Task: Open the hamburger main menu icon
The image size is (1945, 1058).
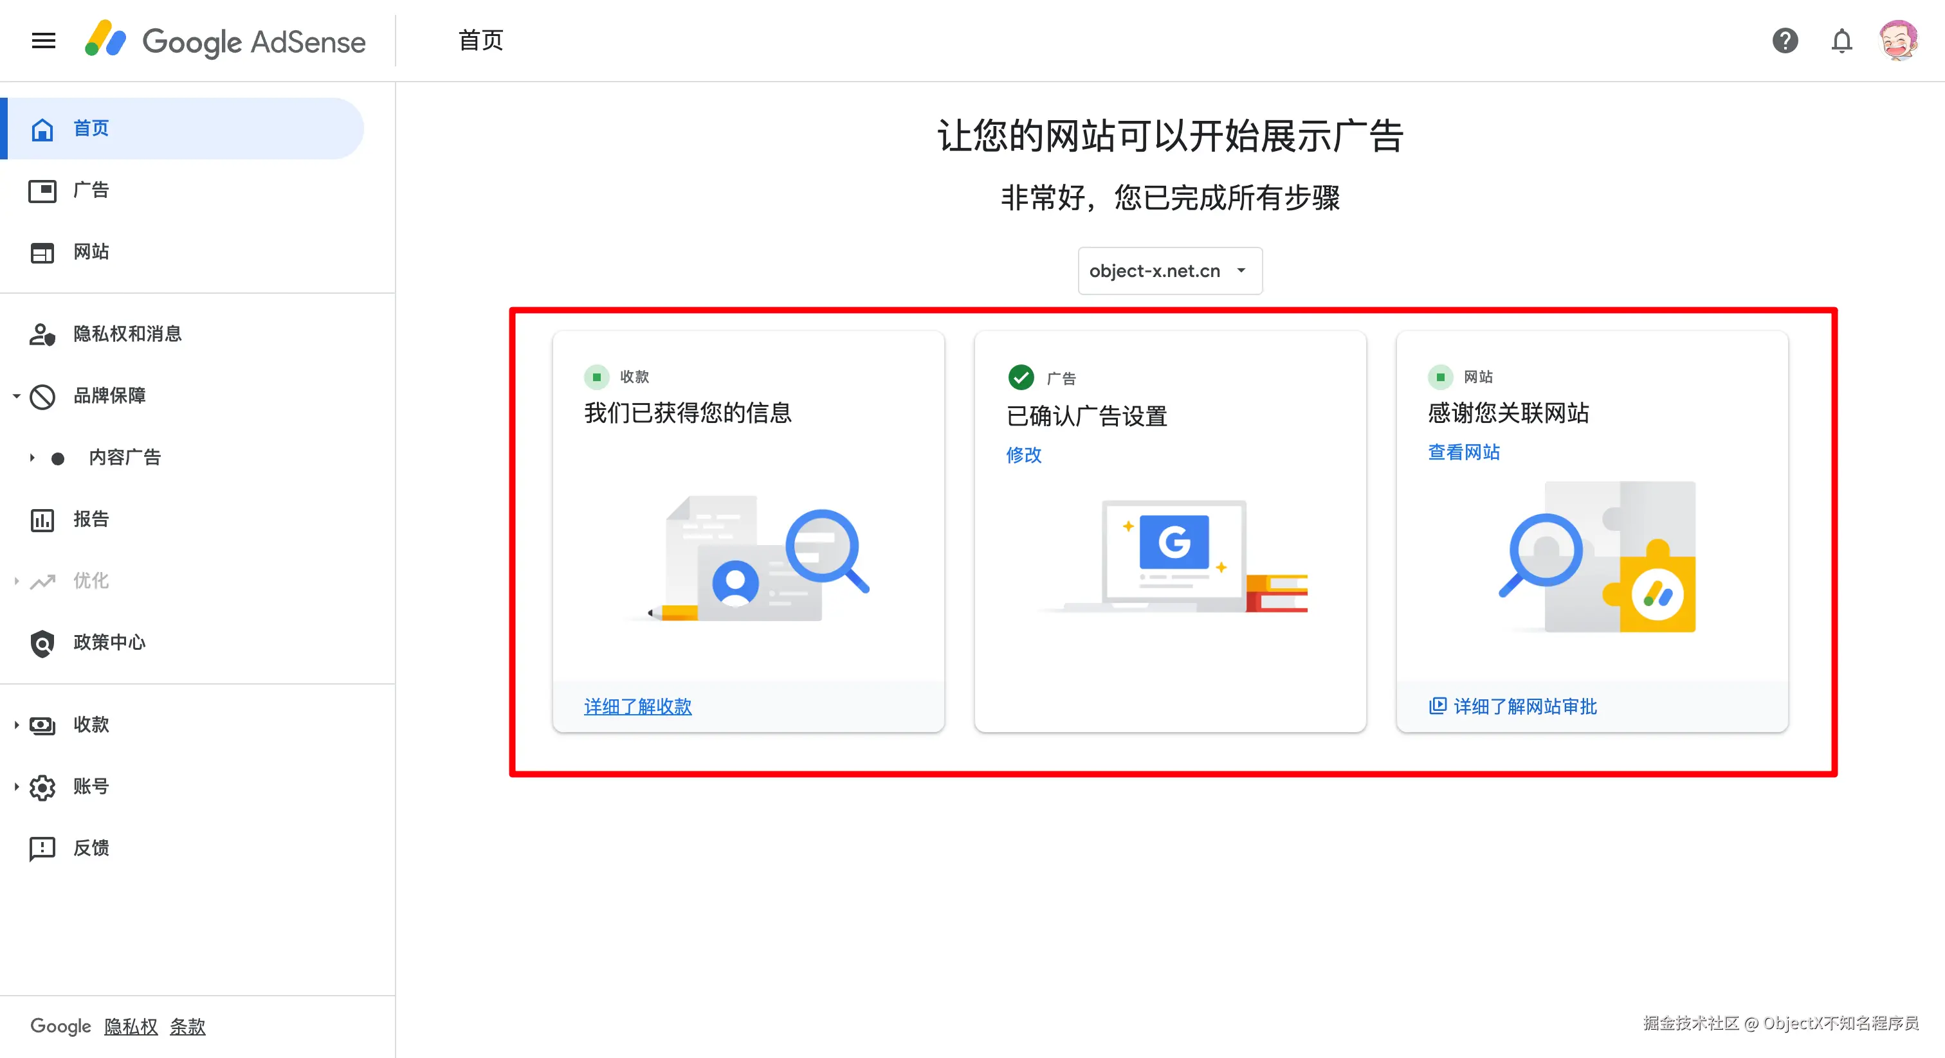Action: point(44,40)
